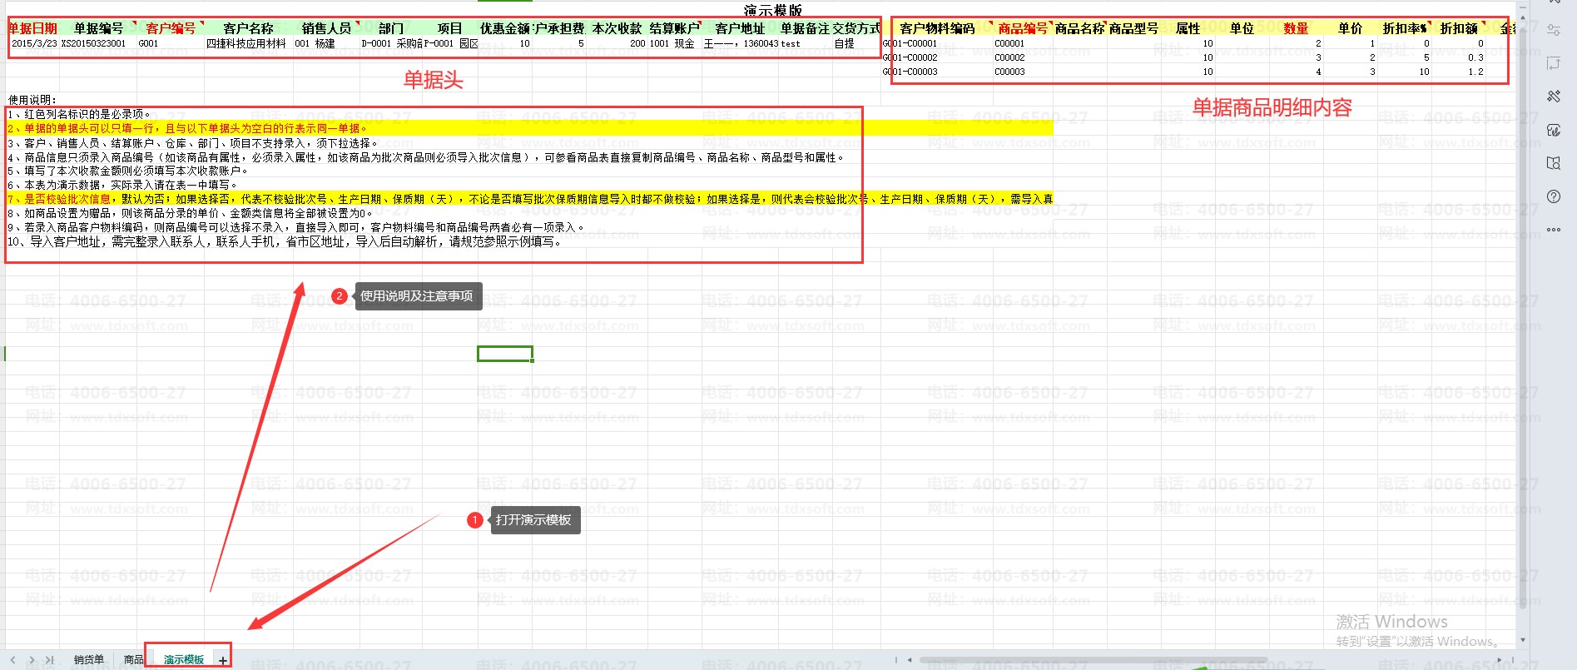Click the 数量 column header cell
1577x670 pixels.
[x=1295, y=28]
